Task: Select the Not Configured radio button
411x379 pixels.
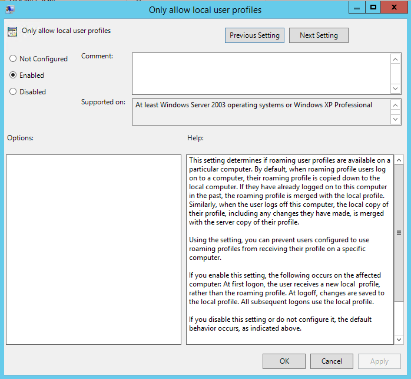Action: point(13,58)
